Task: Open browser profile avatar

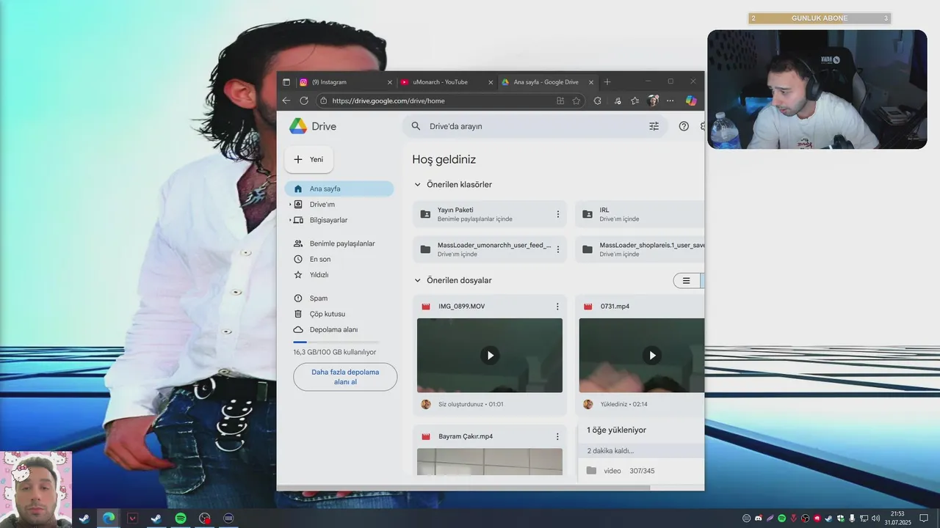Action: click(653, 100)
